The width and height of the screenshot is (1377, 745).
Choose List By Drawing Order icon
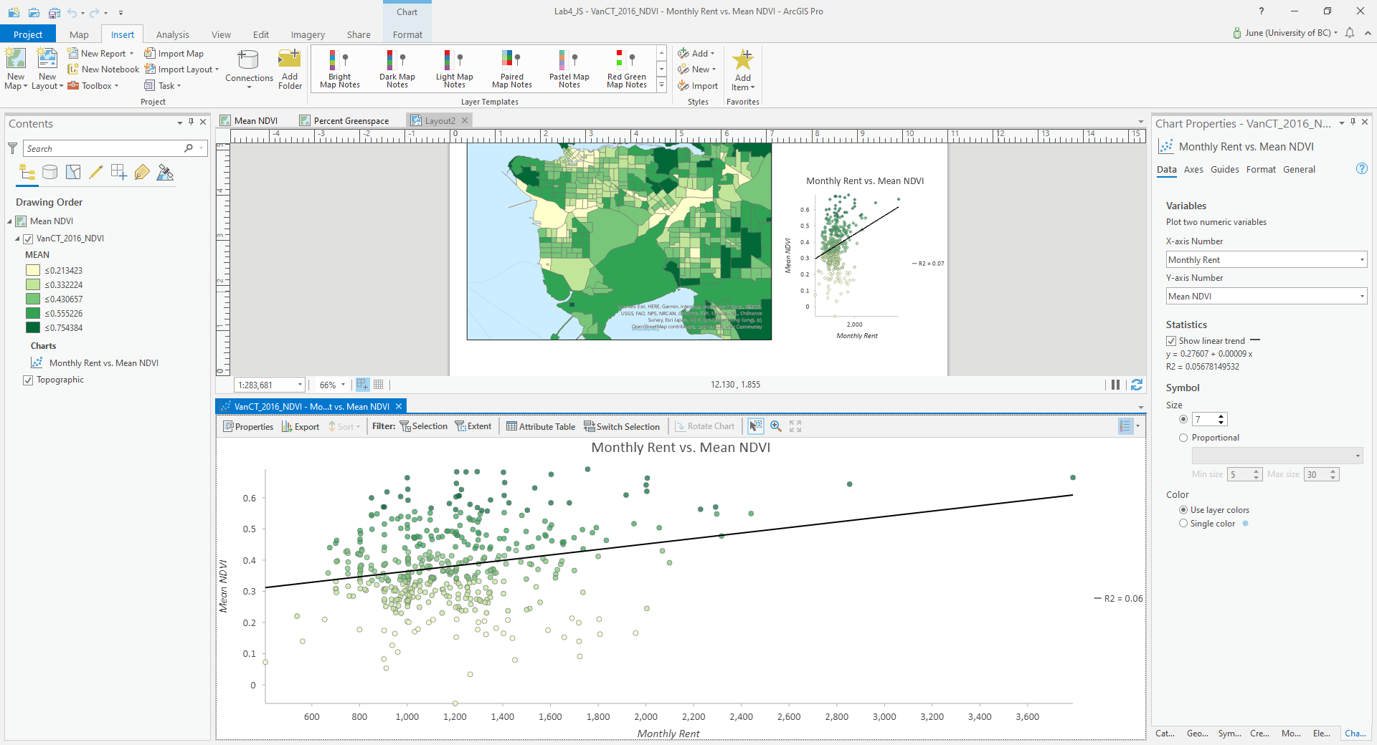[27, 172]
